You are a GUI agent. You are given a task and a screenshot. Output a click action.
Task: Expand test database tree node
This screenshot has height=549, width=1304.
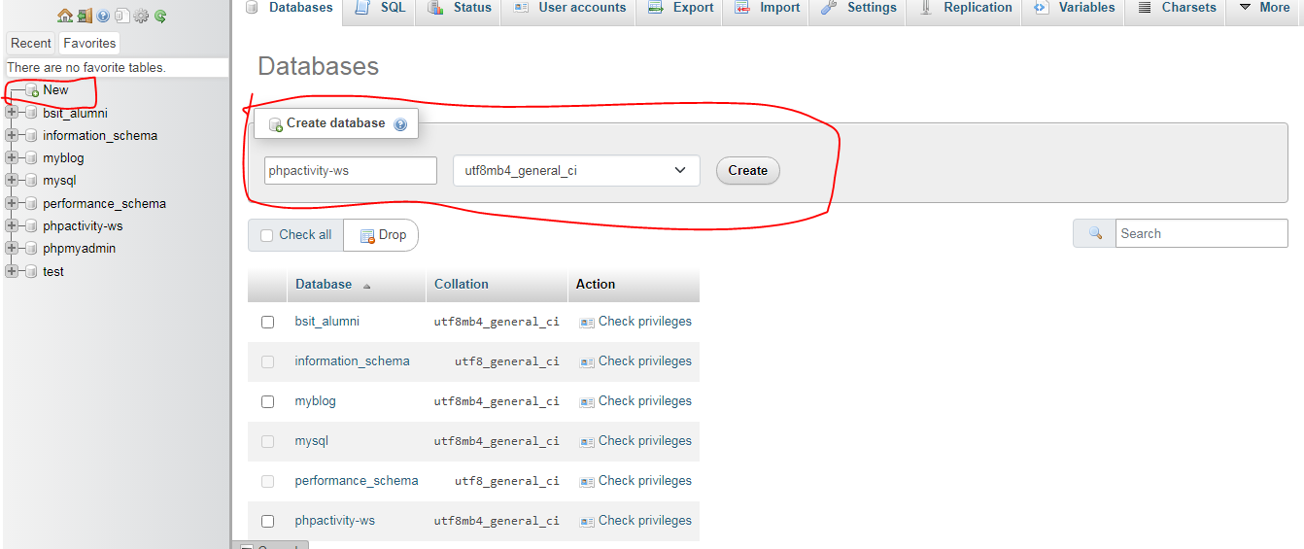12,271
